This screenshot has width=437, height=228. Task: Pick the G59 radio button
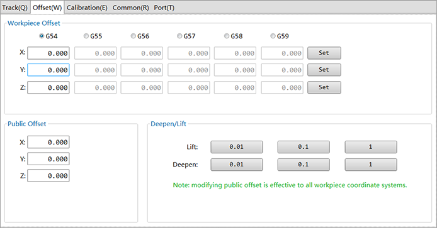click(x=280, y=36)
